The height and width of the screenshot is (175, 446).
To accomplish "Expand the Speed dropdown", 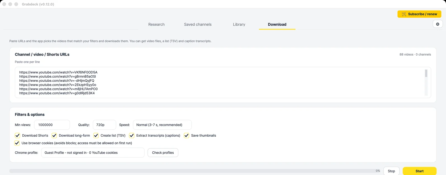I will (162, 125).
